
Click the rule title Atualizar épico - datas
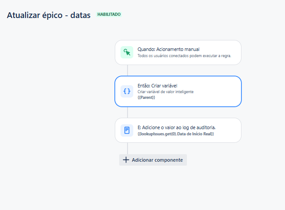point(48,15)
